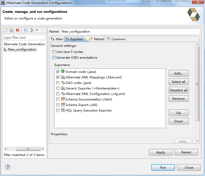
Task: Run the code generation configuration
Action: click(x=163, y=168)
